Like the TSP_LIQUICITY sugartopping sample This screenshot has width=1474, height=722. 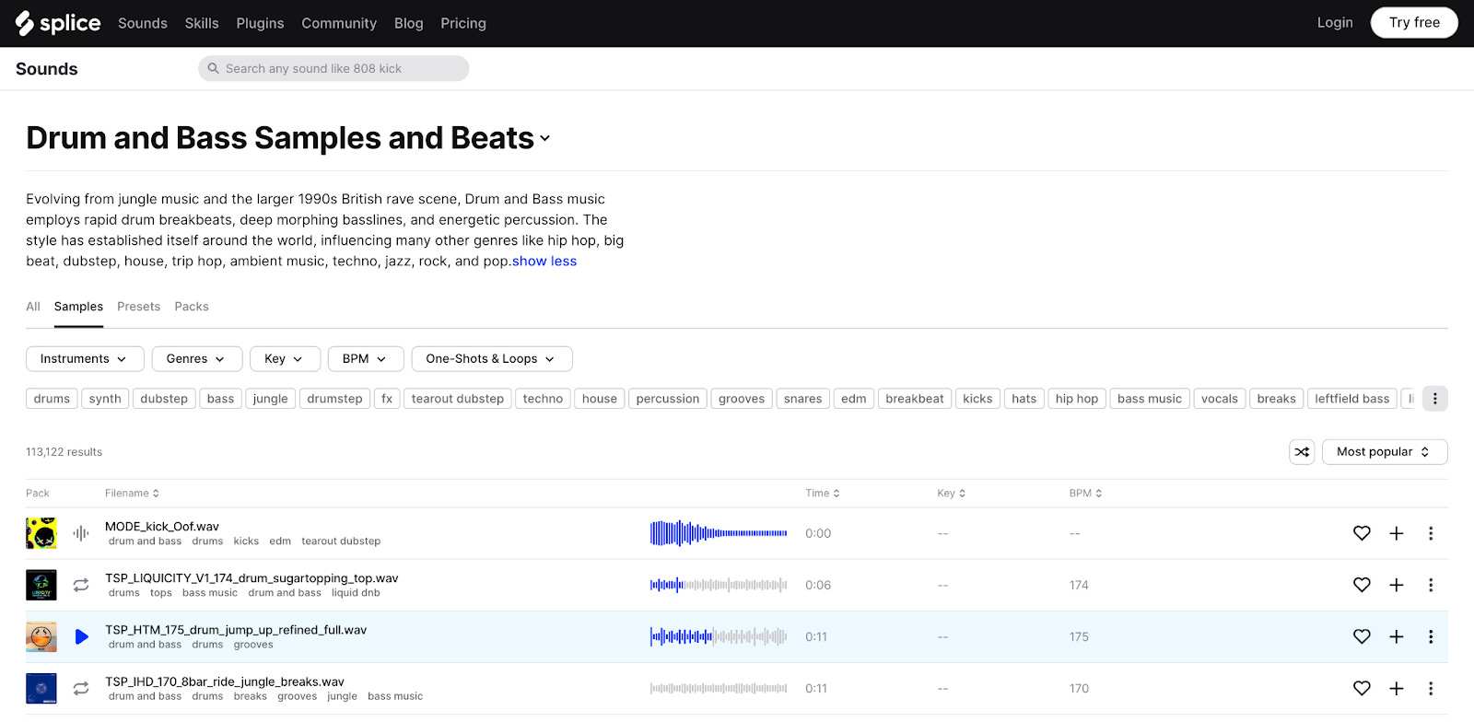[x=1362, y=585]
